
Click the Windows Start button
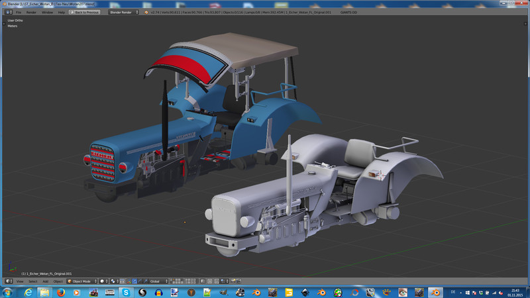(x=7, y=292)
